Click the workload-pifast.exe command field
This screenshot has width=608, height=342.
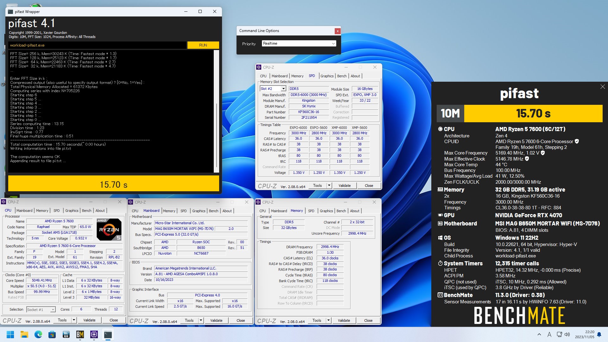point(97,45)
